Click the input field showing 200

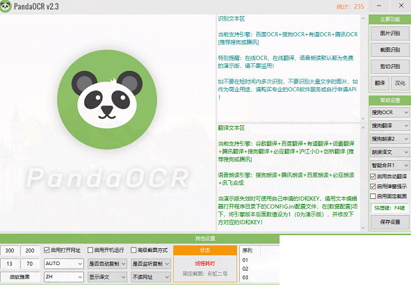(x=30, y=251)
